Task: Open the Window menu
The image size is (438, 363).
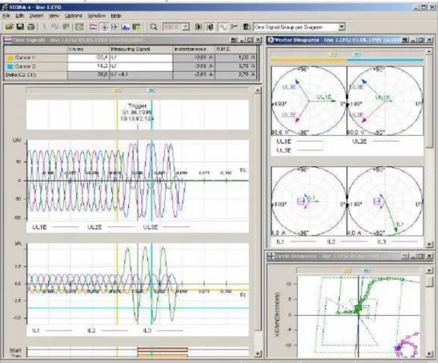Action: tap(97, 16)
